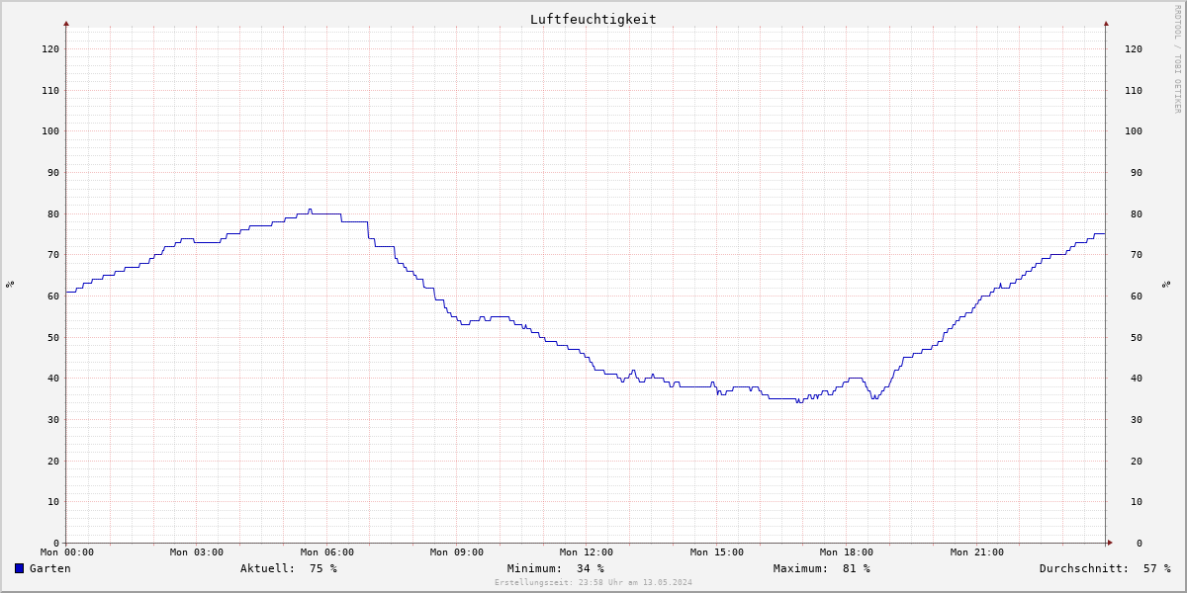Click the 70 label on the left axis
Image resolution: width=1187 pixels, height=593 pixels.
(x=52, y=254)
